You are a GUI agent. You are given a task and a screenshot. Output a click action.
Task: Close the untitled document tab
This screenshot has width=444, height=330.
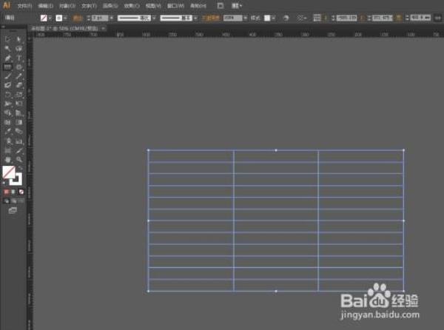[x=103, y=28]
